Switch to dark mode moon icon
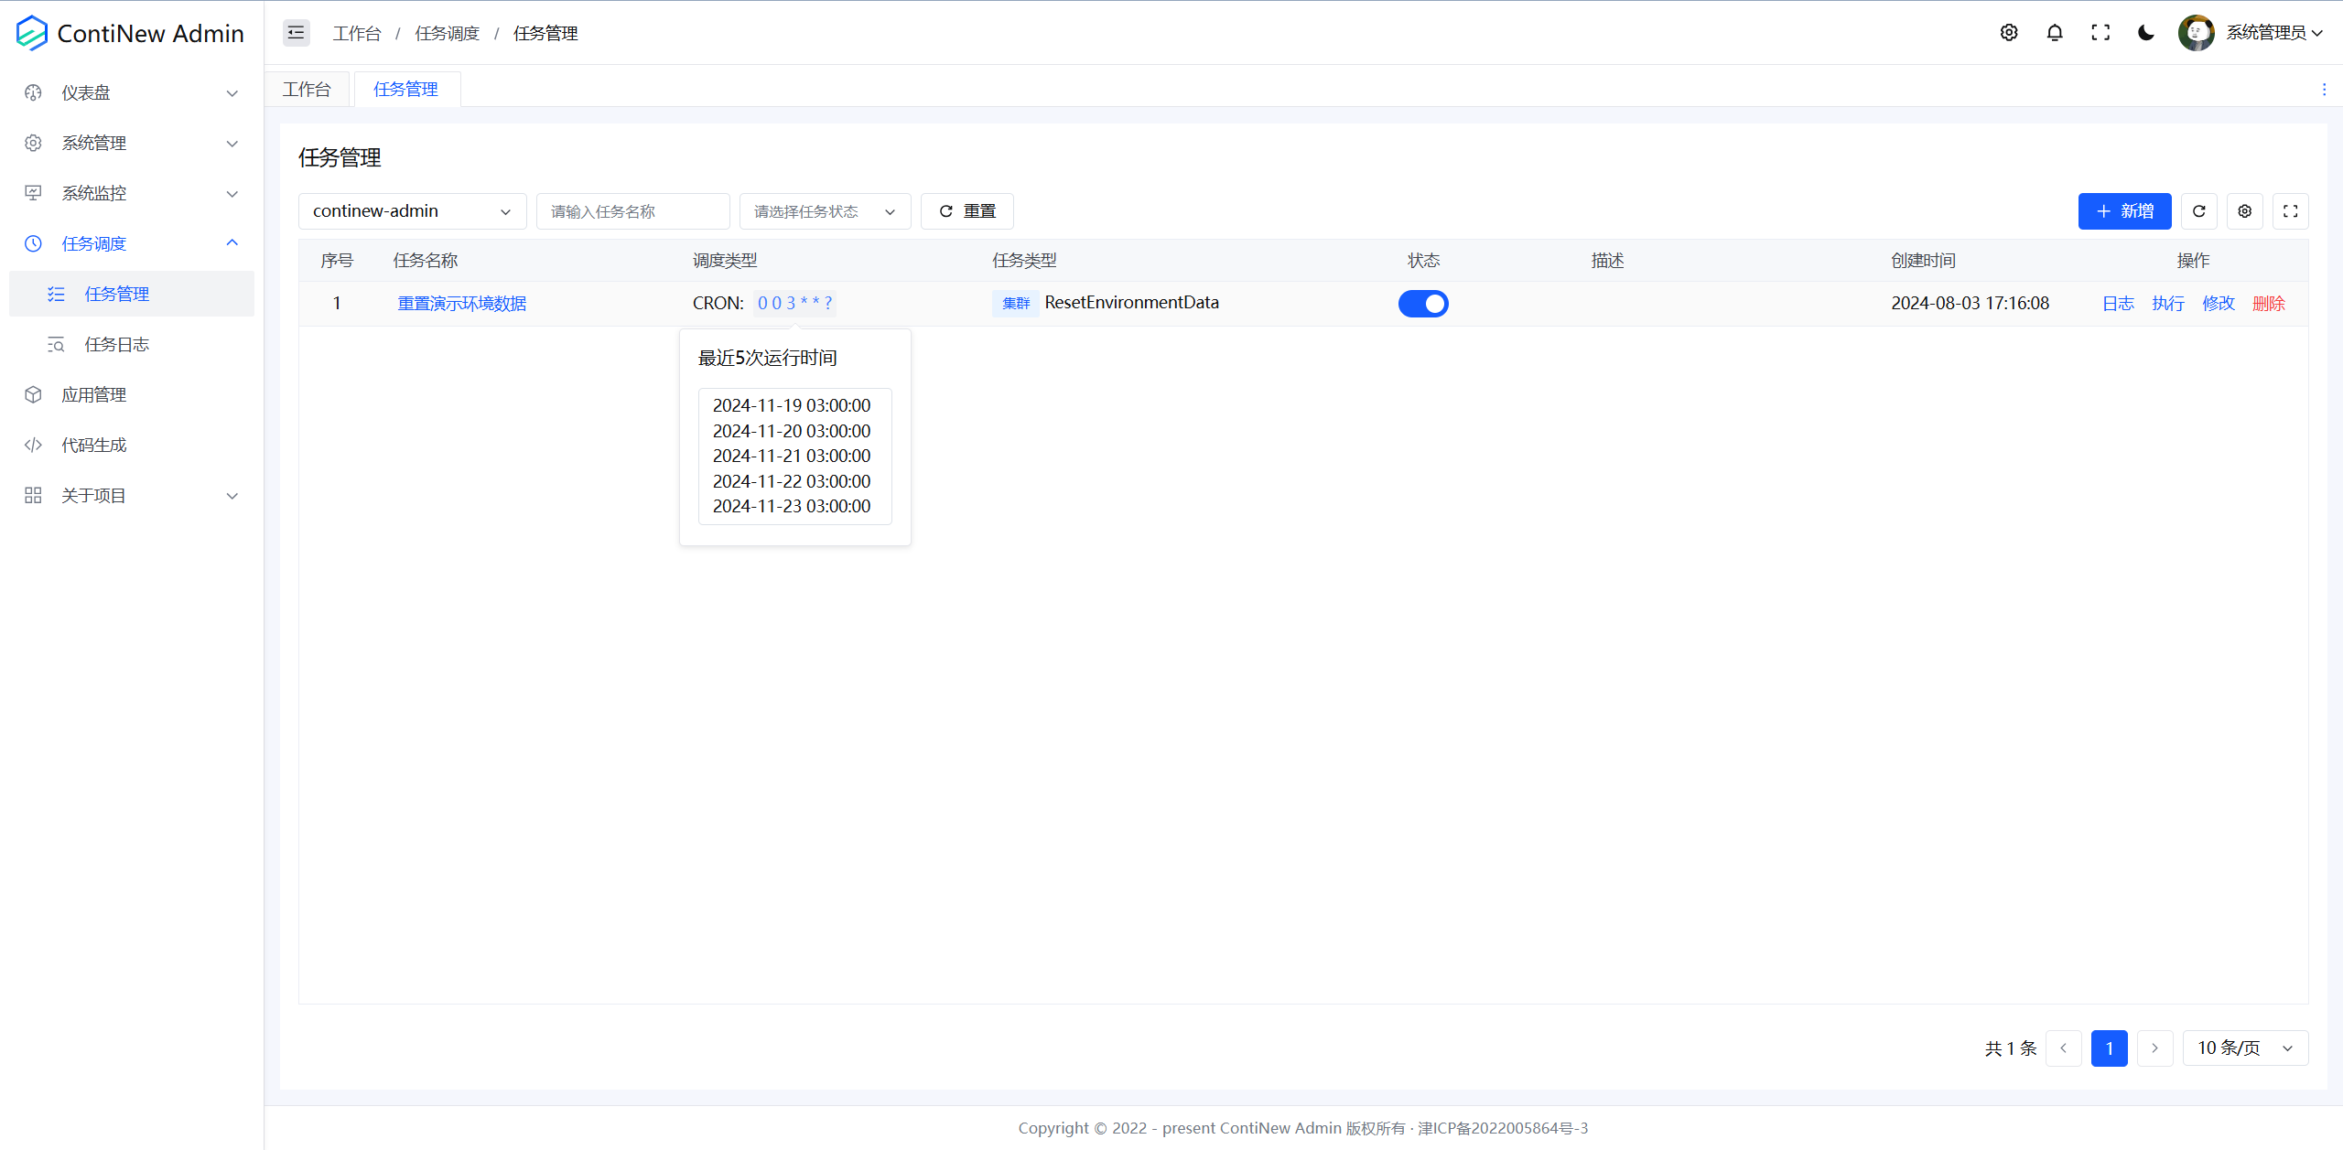Viewport: 2343px width, 1150px height. (x=2146, y=33)
